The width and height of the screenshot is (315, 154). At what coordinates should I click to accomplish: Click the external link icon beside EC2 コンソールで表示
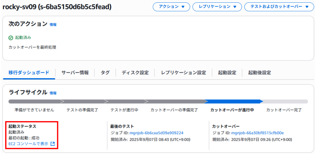(53, 144)
